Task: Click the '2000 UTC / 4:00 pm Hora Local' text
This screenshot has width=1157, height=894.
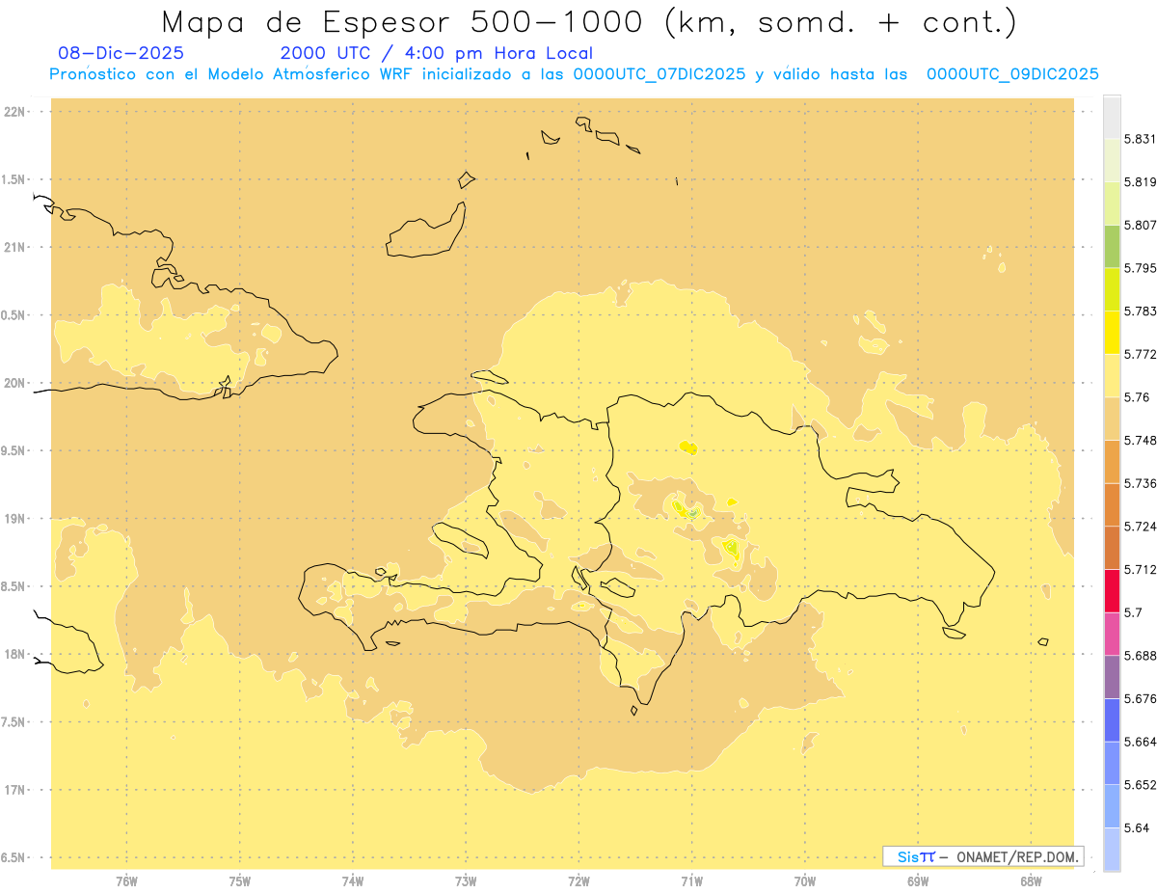Action: point(437,53)
